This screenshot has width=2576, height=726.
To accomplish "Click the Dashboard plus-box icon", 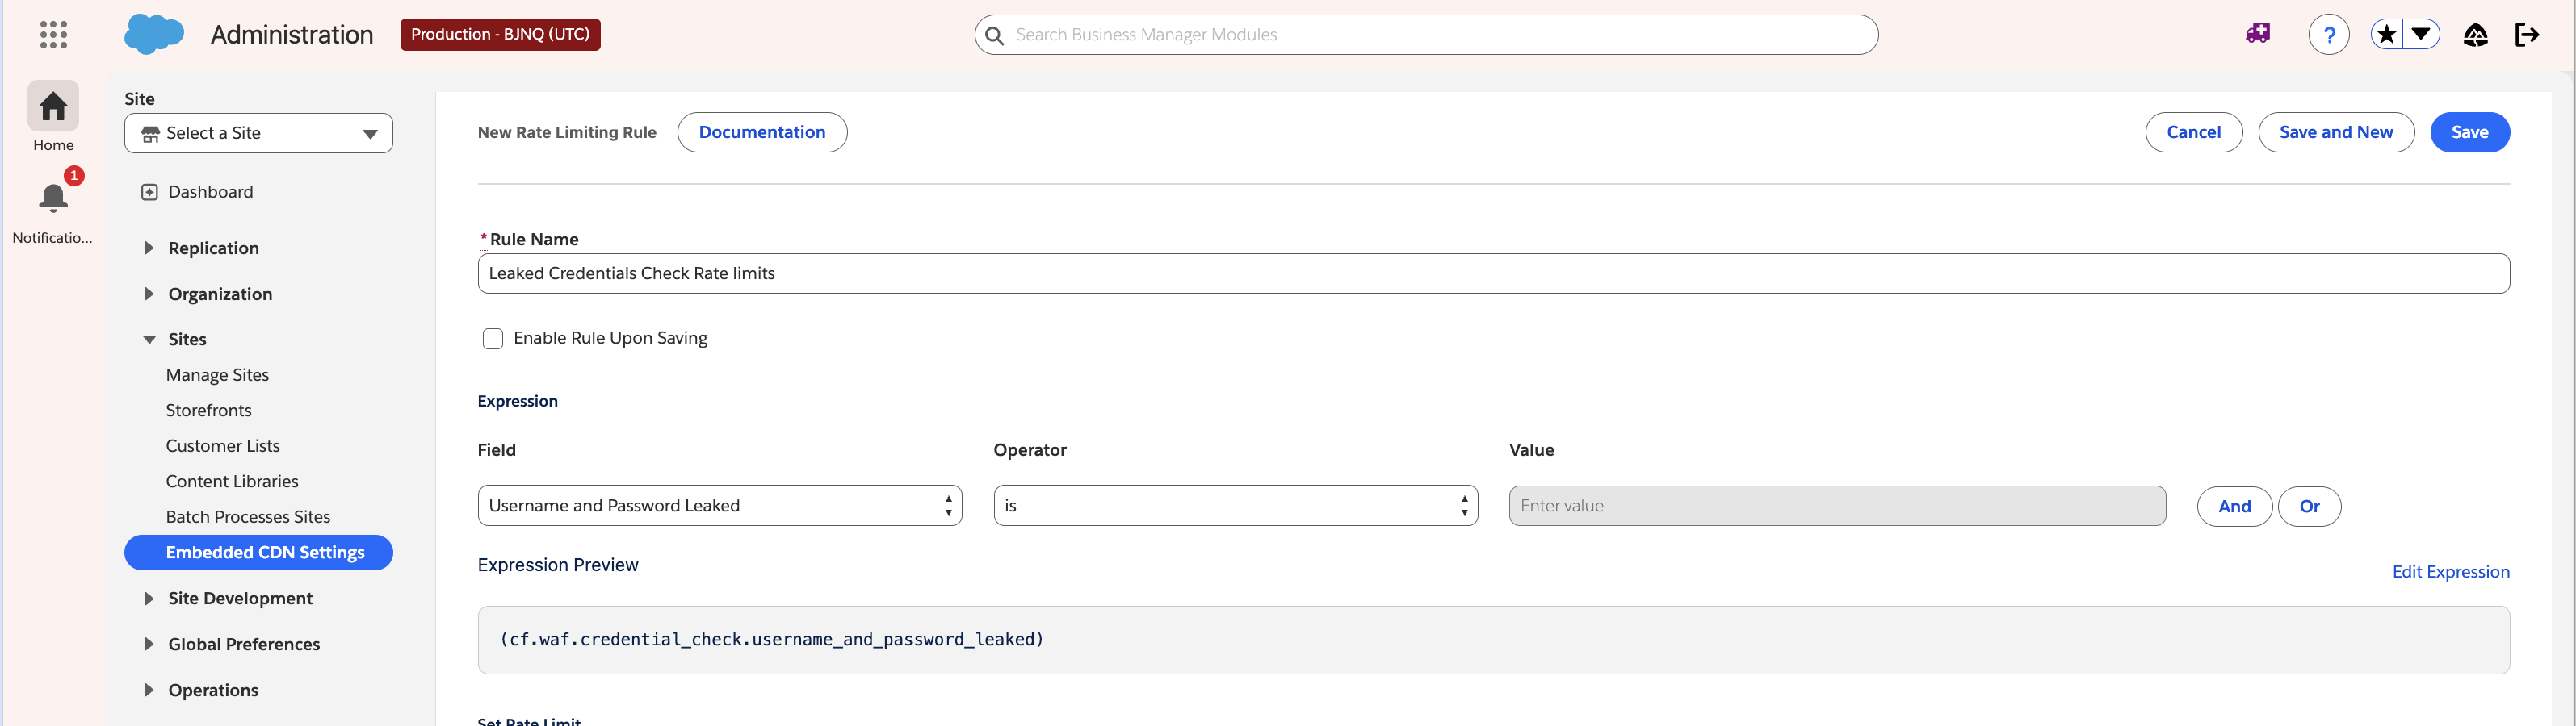I will 149,192.
